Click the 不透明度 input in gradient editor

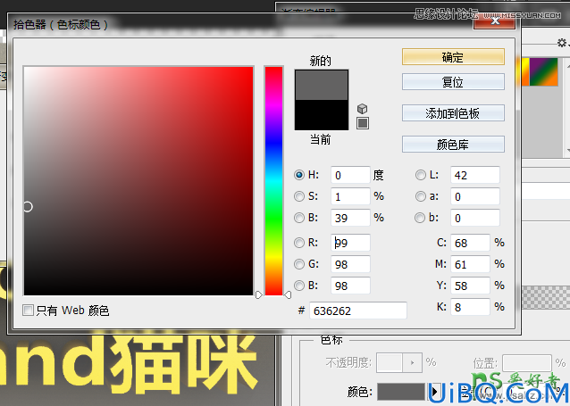click(x=390, y=362)
